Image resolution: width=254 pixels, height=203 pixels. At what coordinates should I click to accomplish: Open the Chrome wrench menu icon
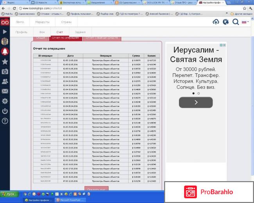click(x=250, y=9)
